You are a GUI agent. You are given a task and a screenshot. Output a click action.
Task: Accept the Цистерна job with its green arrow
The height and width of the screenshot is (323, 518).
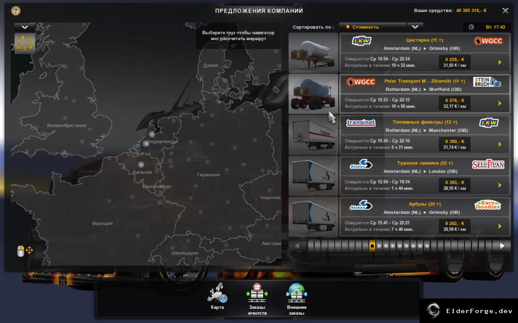(500, 63)
